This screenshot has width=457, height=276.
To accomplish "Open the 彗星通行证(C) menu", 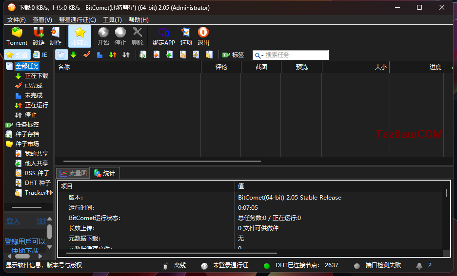I will (x=77, y=20).
